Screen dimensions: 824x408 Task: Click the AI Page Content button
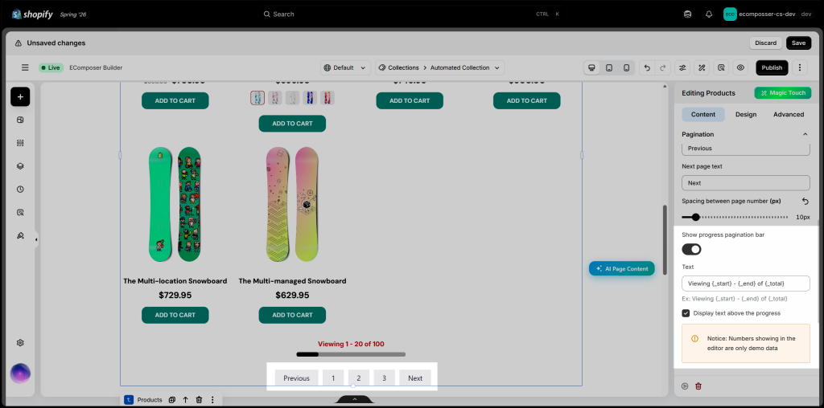pos(622,268)
